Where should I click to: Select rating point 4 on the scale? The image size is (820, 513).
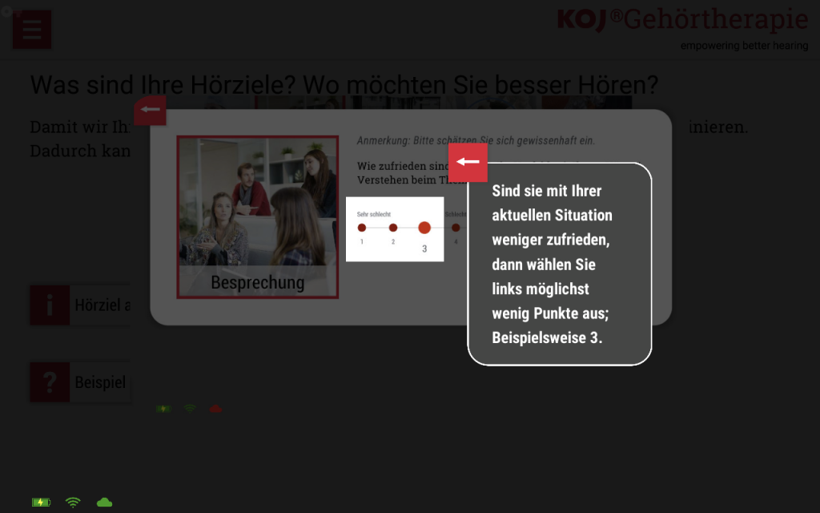(x=456, y=228)
